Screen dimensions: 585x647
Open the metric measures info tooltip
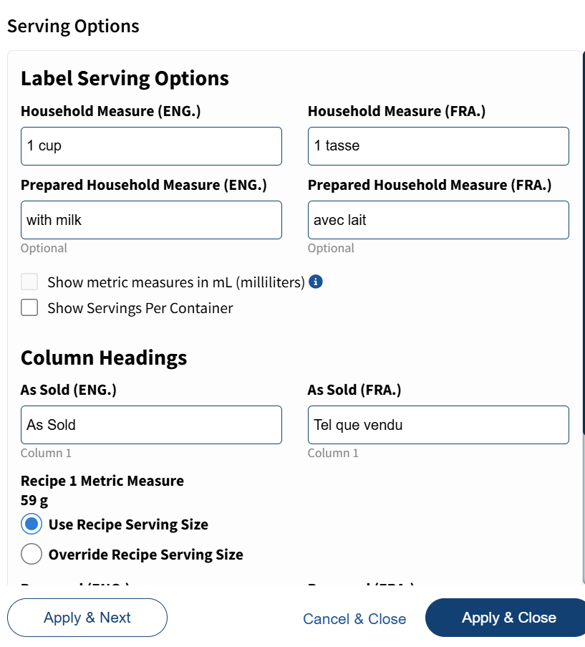[316, 282]
